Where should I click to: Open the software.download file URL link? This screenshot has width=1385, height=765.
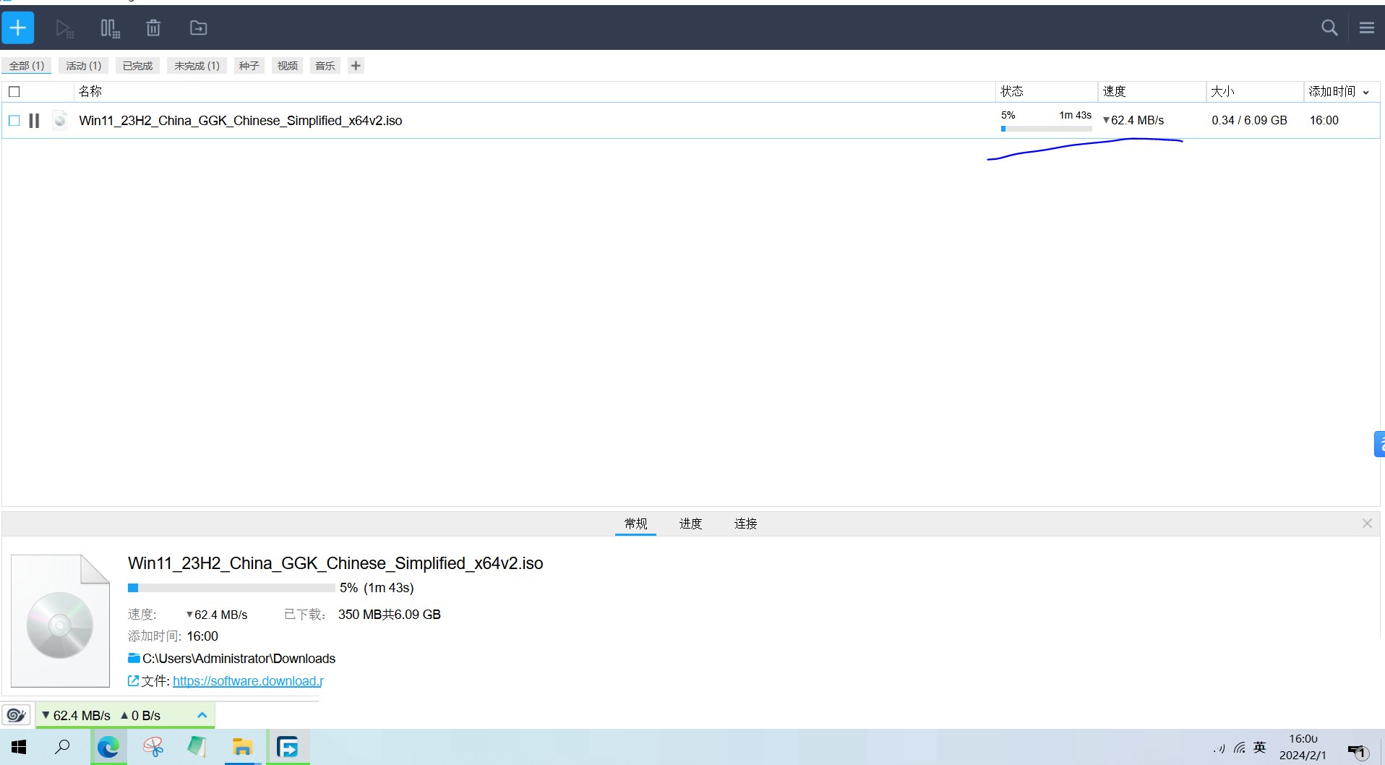pos(248,681)
